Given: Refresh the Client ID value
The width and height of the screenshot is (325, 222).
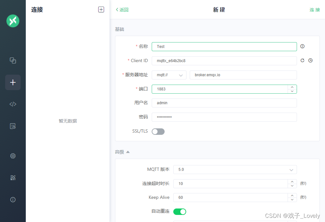Looking at the screenshot, I should (x=302, y=60).
